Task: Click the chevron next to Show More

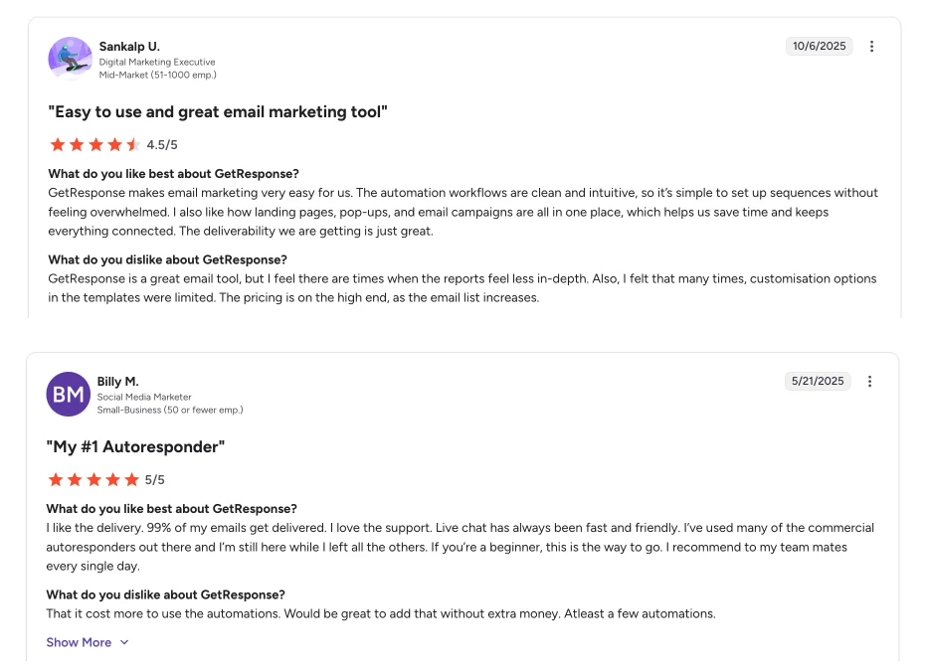Action: tap(123, 642)
